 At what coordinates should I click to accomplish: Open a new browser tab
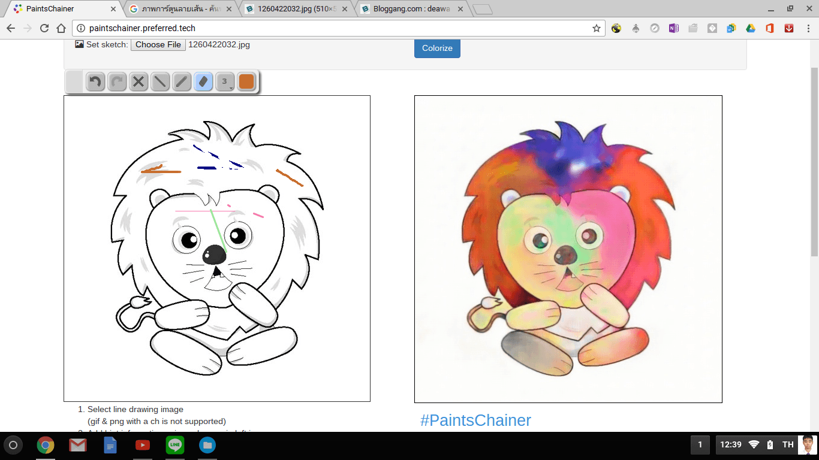click(482, 9)
